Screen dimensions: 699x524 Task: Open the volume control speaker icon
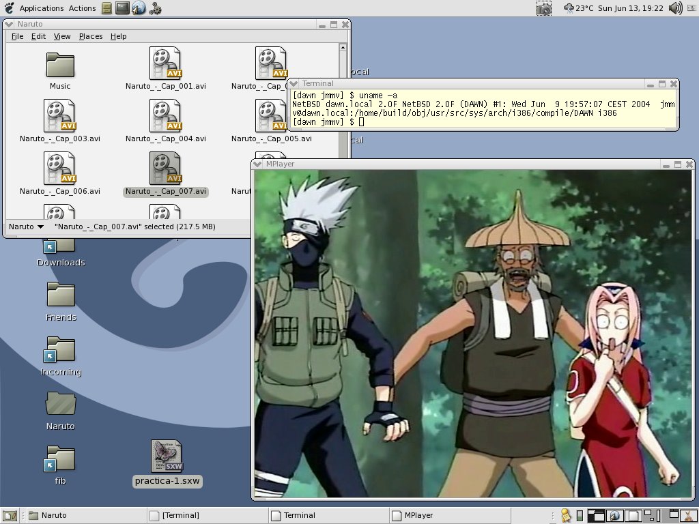tap(675, 8)
